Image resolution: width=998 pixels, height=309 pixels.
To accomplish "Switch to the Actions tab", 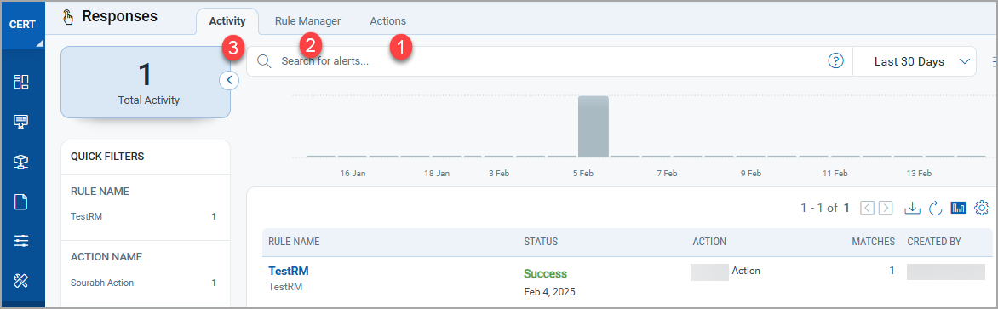I will (387, 21).
